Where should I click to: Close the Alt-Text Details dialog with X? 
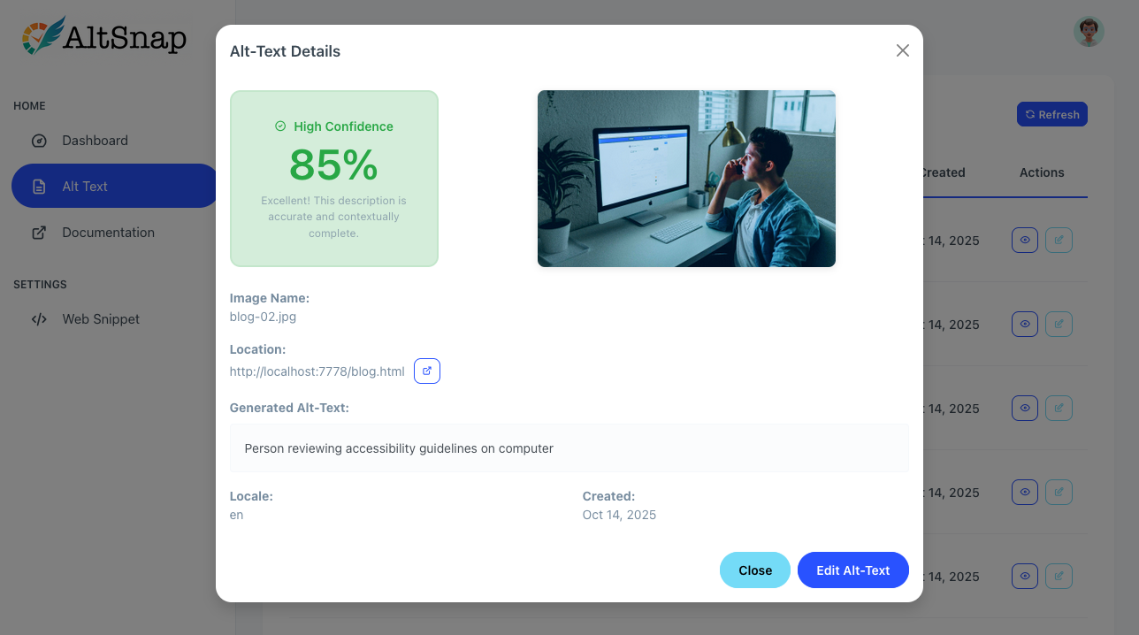902,50
